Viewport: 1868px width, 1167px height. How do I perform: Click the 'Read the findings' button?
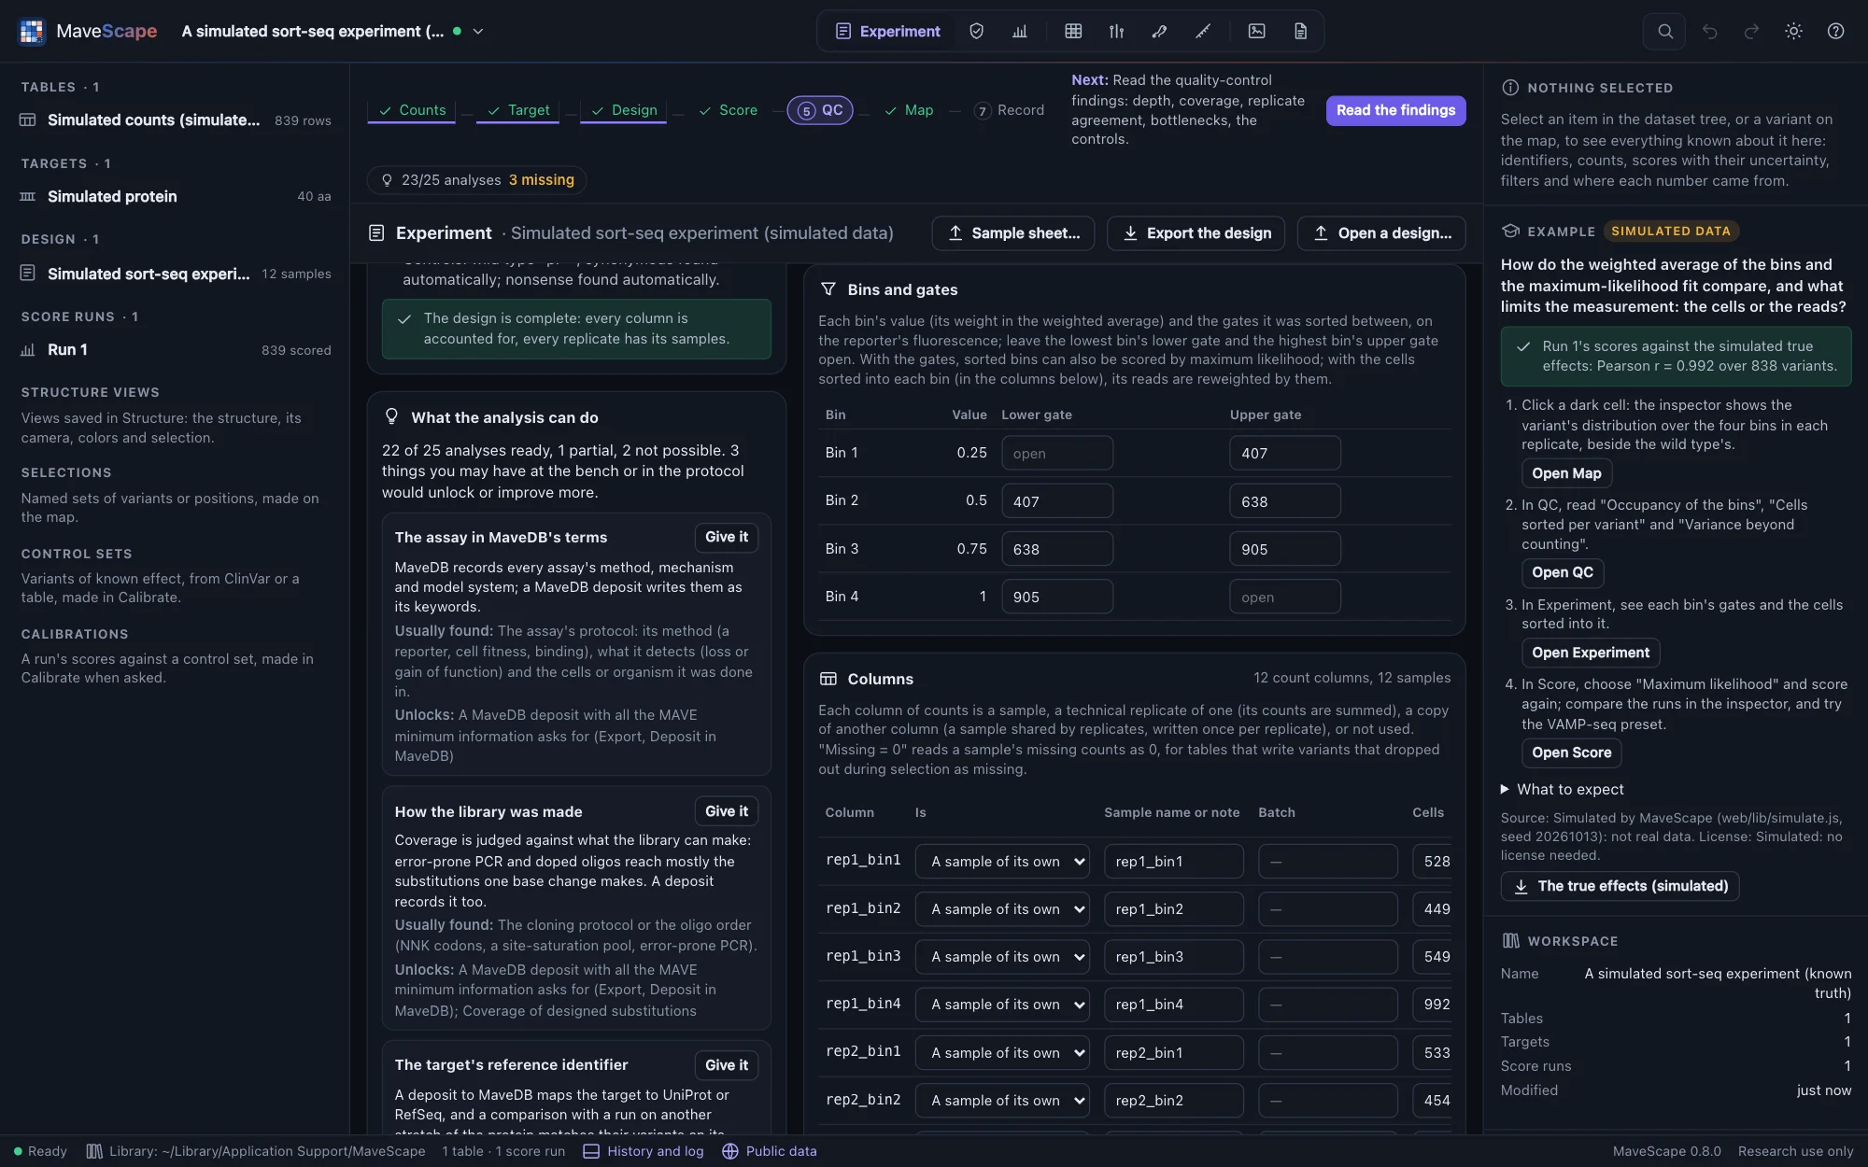[x=1395, y=110]
